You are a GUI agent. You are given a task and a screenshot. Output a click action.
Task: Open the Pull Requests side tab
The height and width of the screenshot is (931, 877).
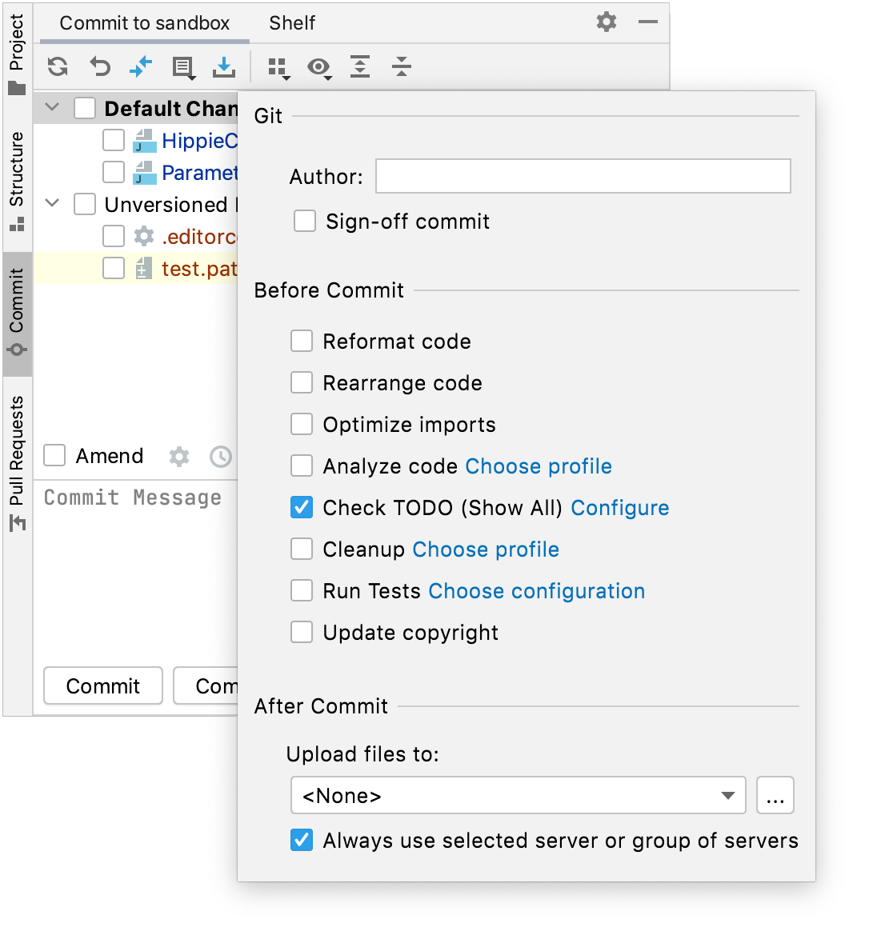tap(17, 463)
